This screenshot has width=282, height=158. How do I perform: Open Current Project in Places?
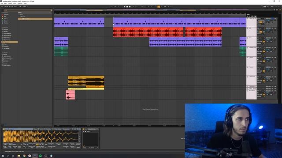tap(8, 59)
